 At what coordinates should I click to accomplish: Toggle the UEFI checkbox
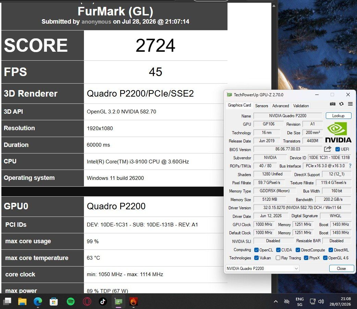coord(337,149)
